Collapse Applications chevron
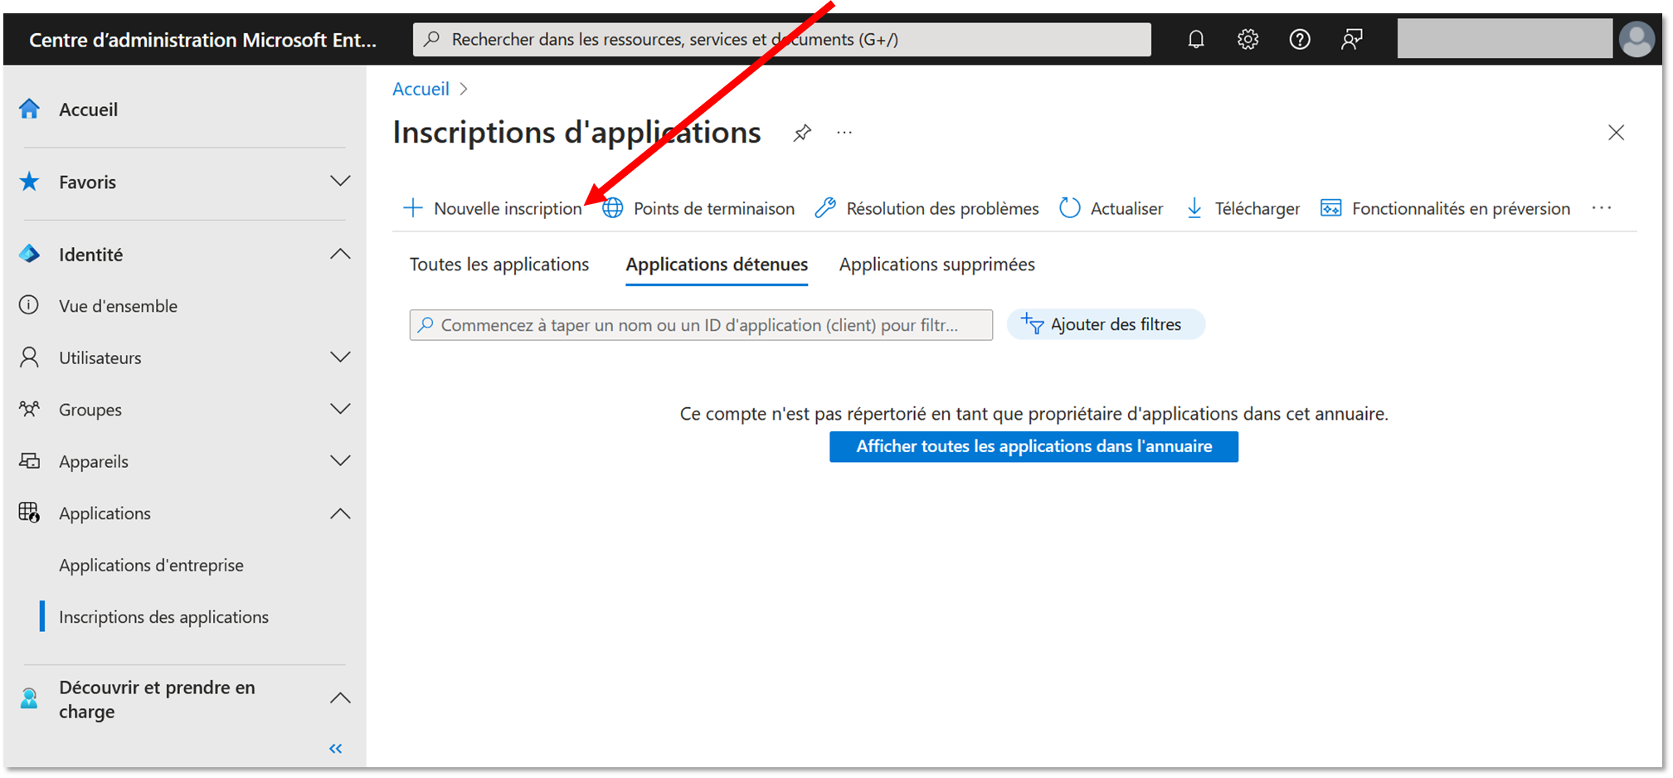Viewport: 1673px width, 778px height. [x=340, y=513]
